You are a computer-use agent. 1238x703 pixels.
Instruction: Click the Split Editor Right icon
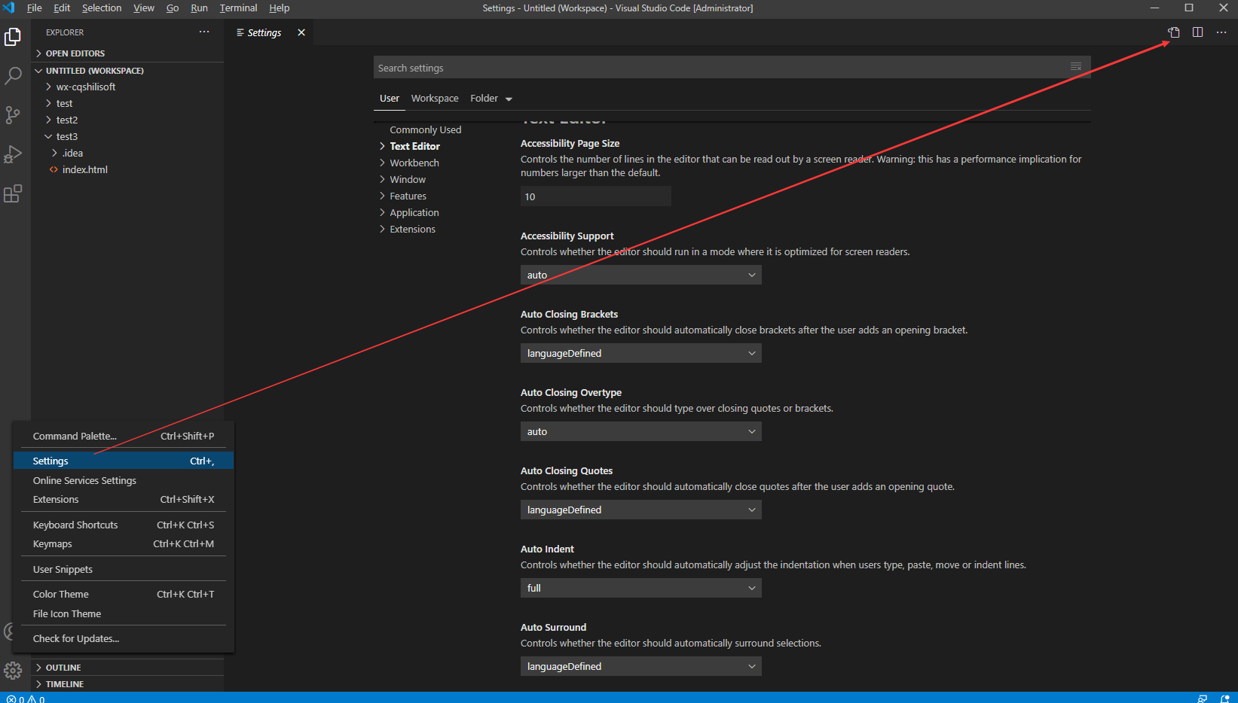(x=1197, y=32)
